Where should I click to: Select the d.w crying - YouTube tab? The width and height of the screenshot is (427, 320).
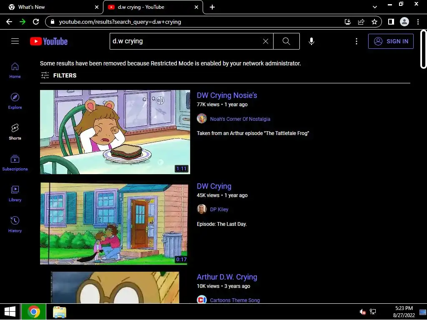[153, 7]
